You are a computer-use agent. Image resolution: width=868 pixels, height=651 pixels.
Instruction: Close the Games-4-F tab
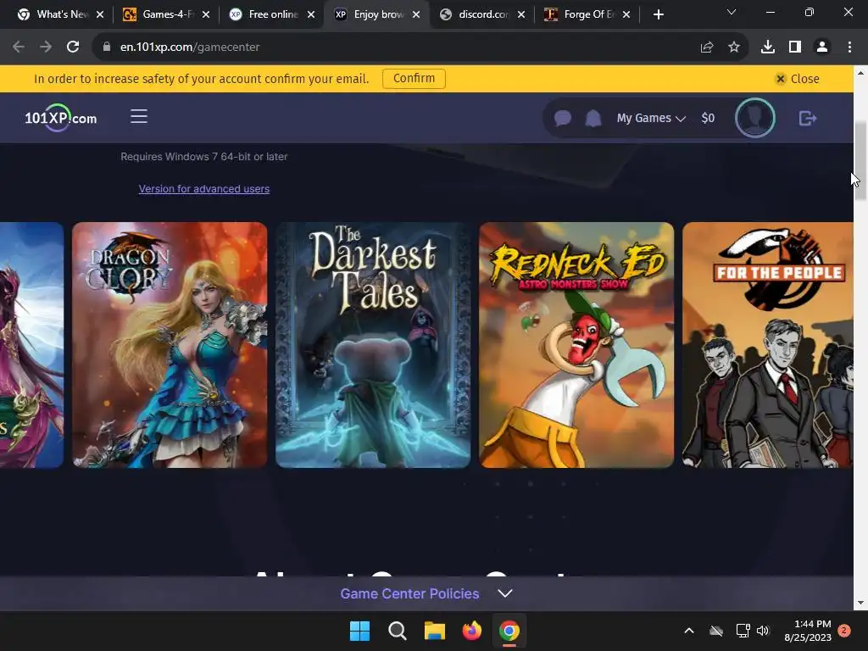tap(205, 15)
